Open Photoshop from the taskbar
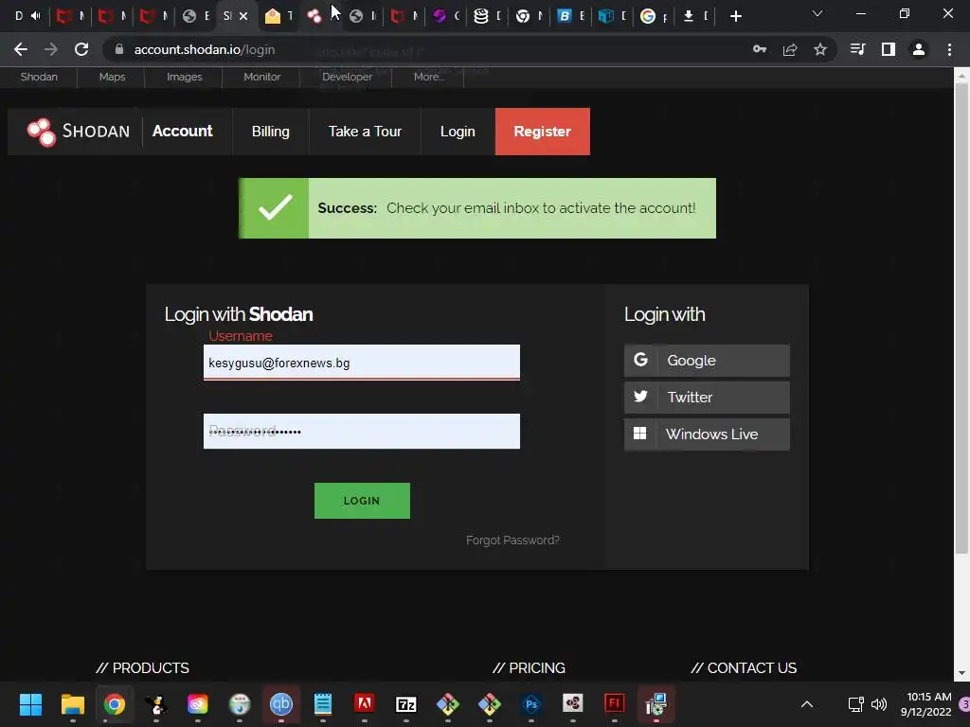The width and height of the screenshot is (970, 727). tap(530, 703)
